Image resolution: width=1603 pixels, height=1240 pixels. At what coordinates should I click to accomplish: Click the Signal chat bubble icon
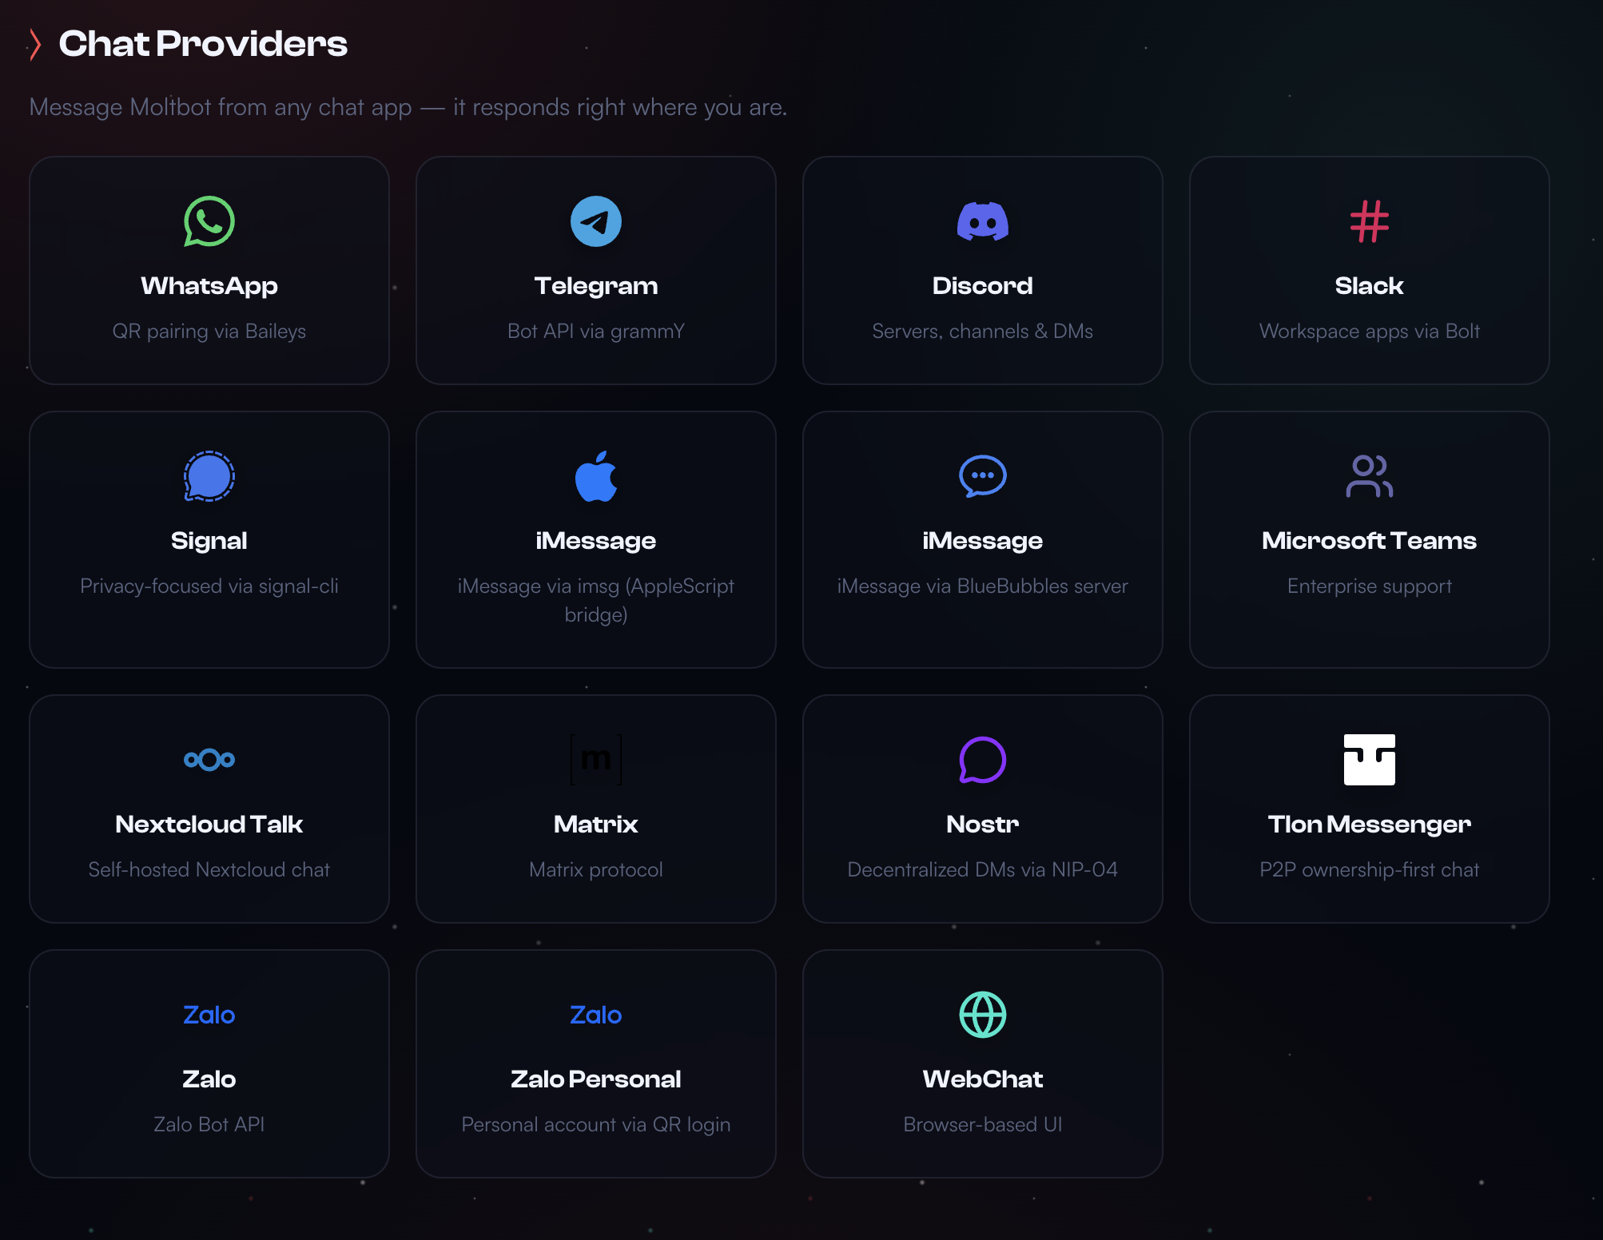click(x=209, y=476)
